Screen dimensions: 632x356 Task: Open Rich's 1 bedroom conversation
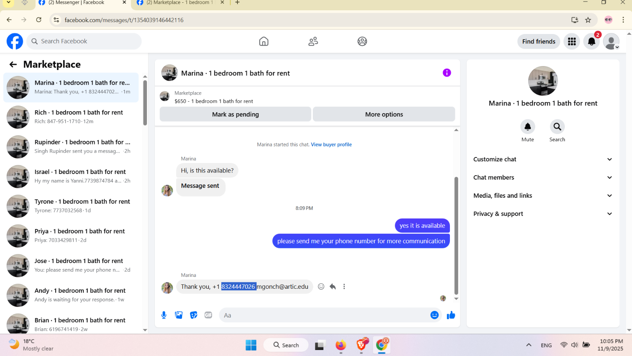(x=71, y=117)
